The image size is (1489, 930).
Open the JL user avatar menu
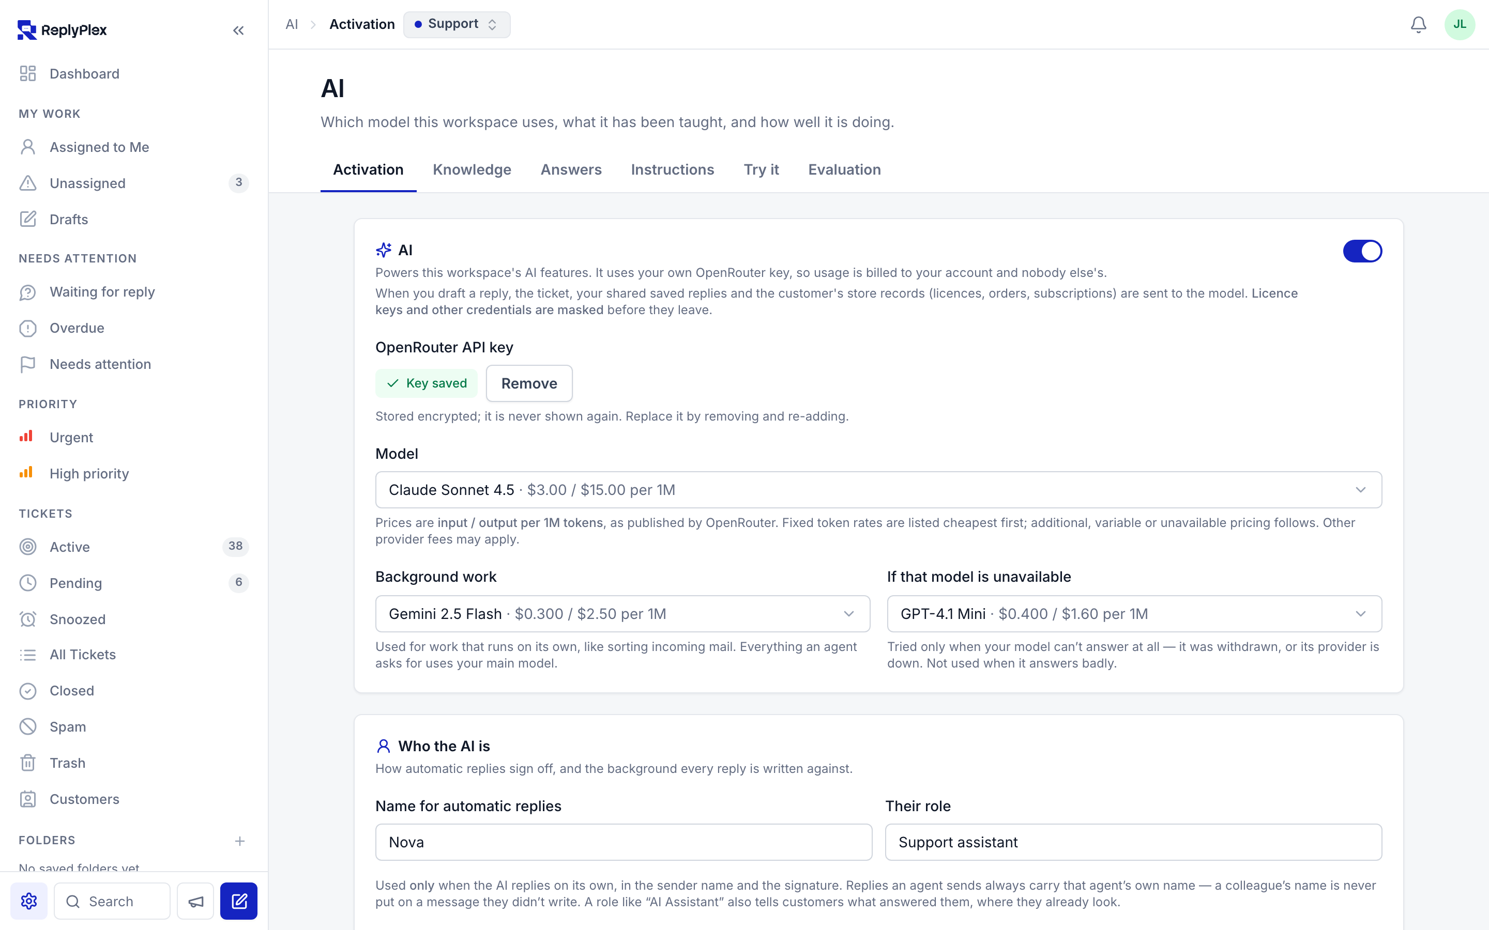click(1460, 25)
